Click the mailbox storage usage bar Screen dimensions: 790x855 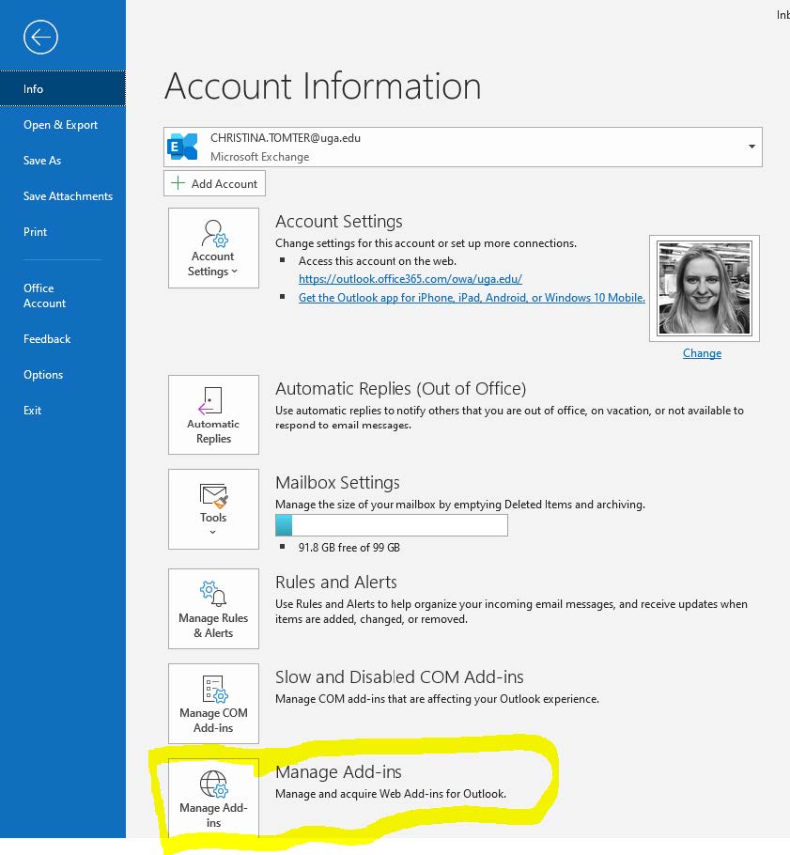click(x=392, y=525)
